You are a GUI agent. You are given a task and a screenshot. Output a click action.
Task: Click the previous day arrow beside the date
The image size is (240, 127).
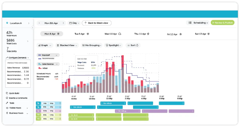coord(39,23)
